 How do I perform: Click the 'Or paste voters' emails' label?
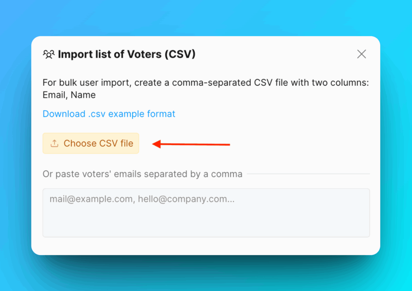click(142, 174)
